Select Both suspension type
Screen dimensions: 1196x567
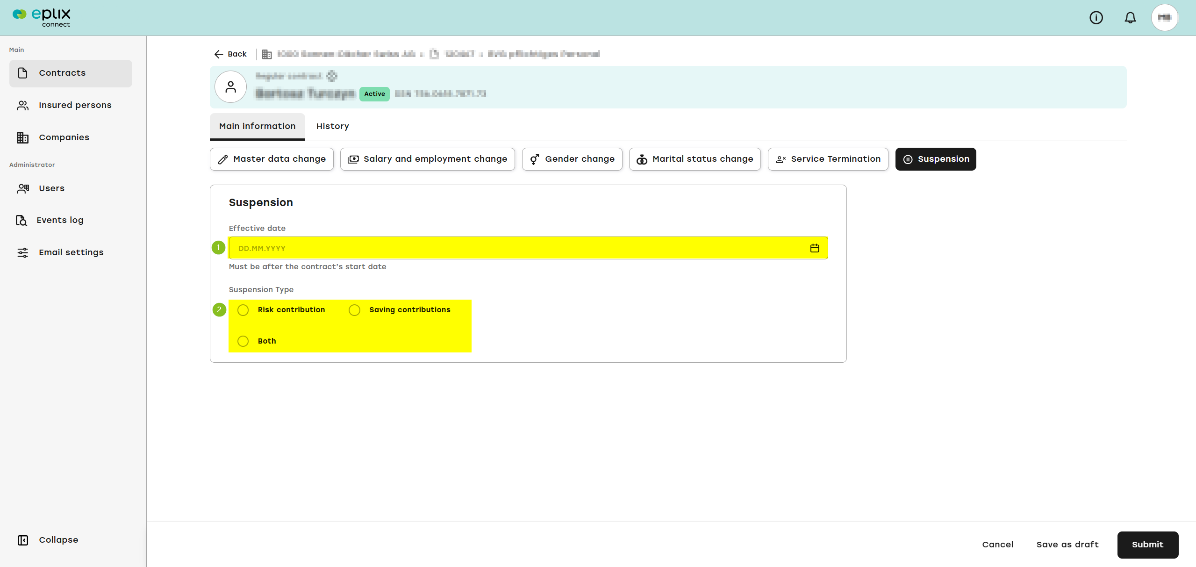243,341
